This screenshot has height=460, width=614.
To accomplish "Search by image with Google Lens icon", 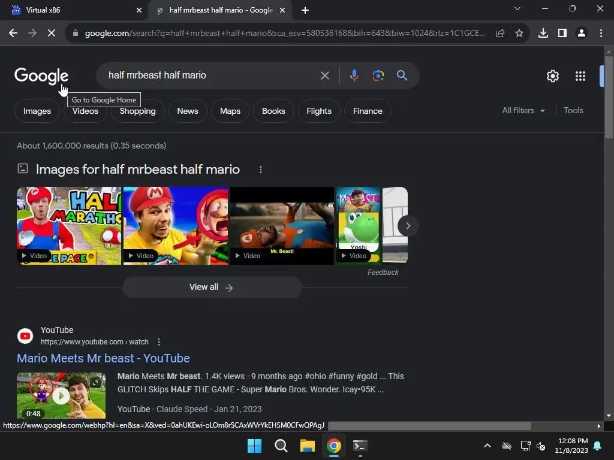I will (378, 75).
